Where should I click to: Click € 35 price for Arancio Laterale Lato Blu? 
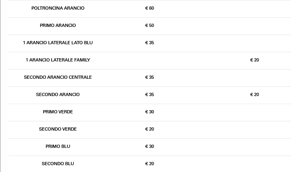click(x=150, y=43)
